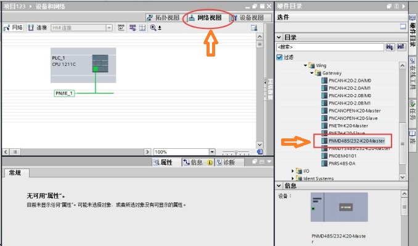Click the catalog profile icon under 选件
Screen dimensions: 418x246
tap(403, 26)
